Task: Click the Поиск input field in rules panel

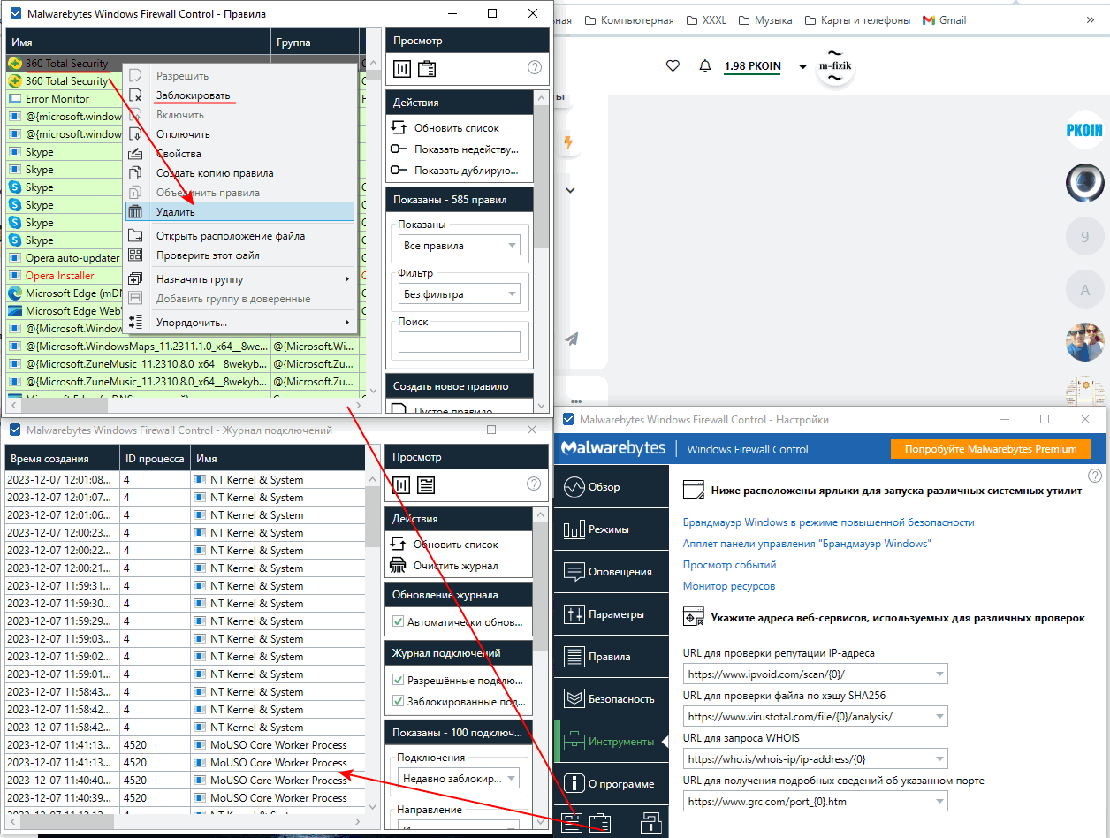Action: (x=460, y=342)
